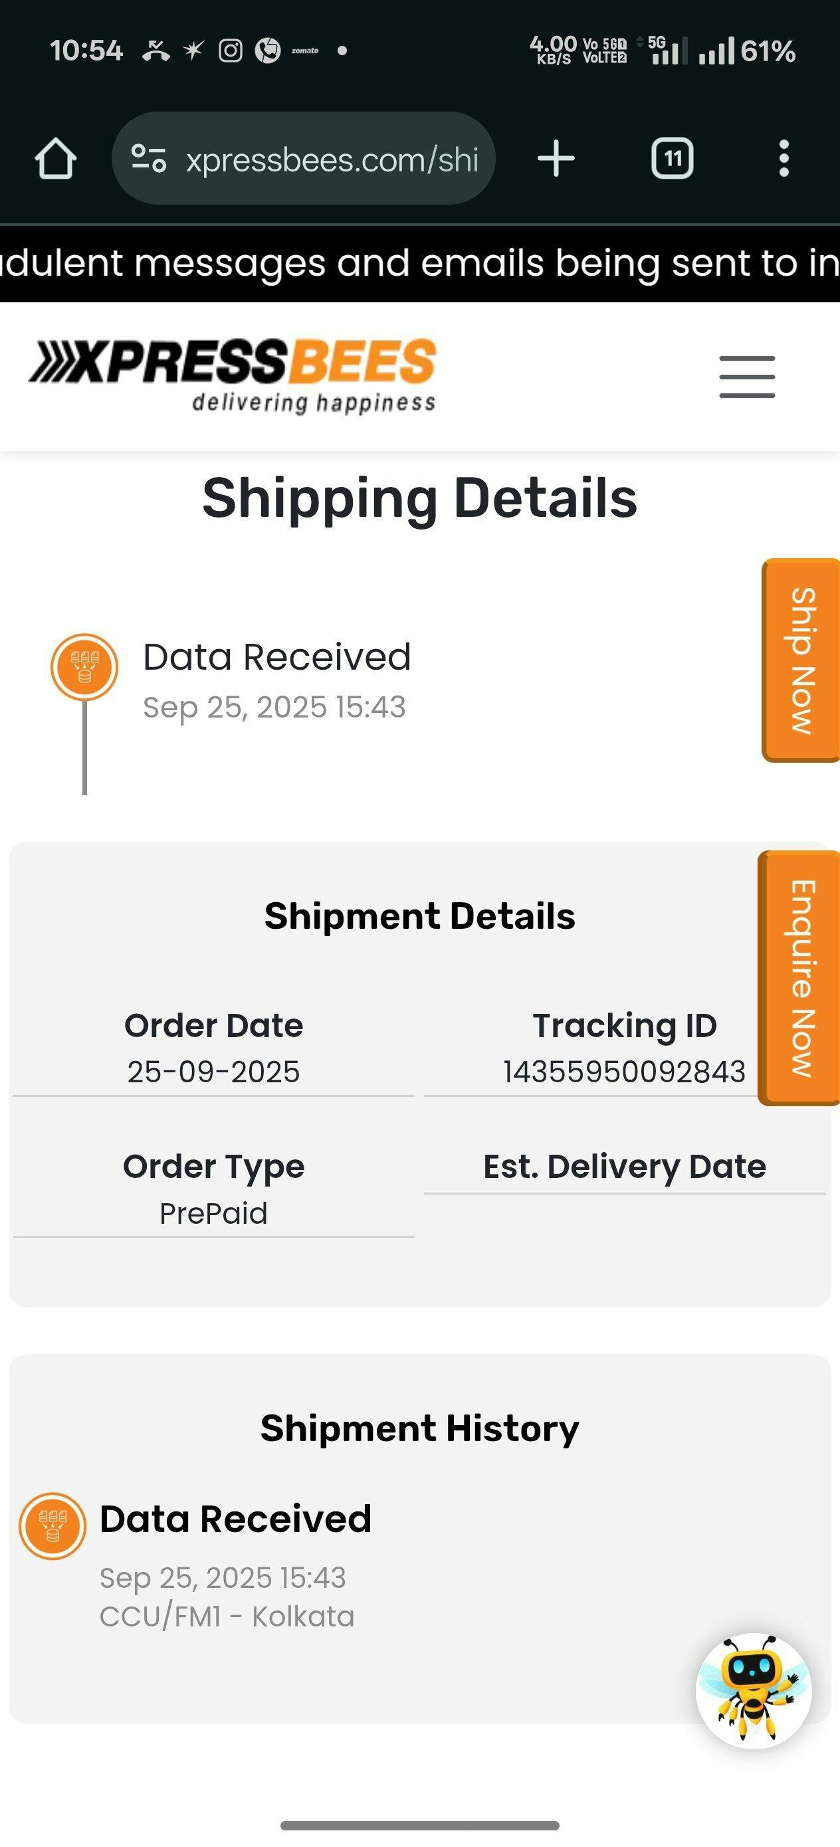Tap the Instagram notification icon in status bar
Viewport: 840px width, 1847px height.
click(230, 51)
